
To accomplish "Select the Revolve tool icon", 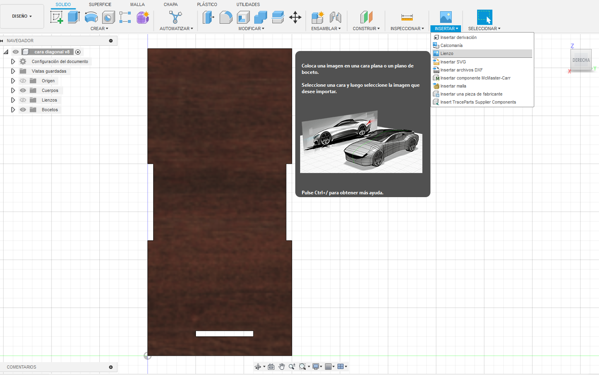I will pyautogui.click(x=91, y=17).
